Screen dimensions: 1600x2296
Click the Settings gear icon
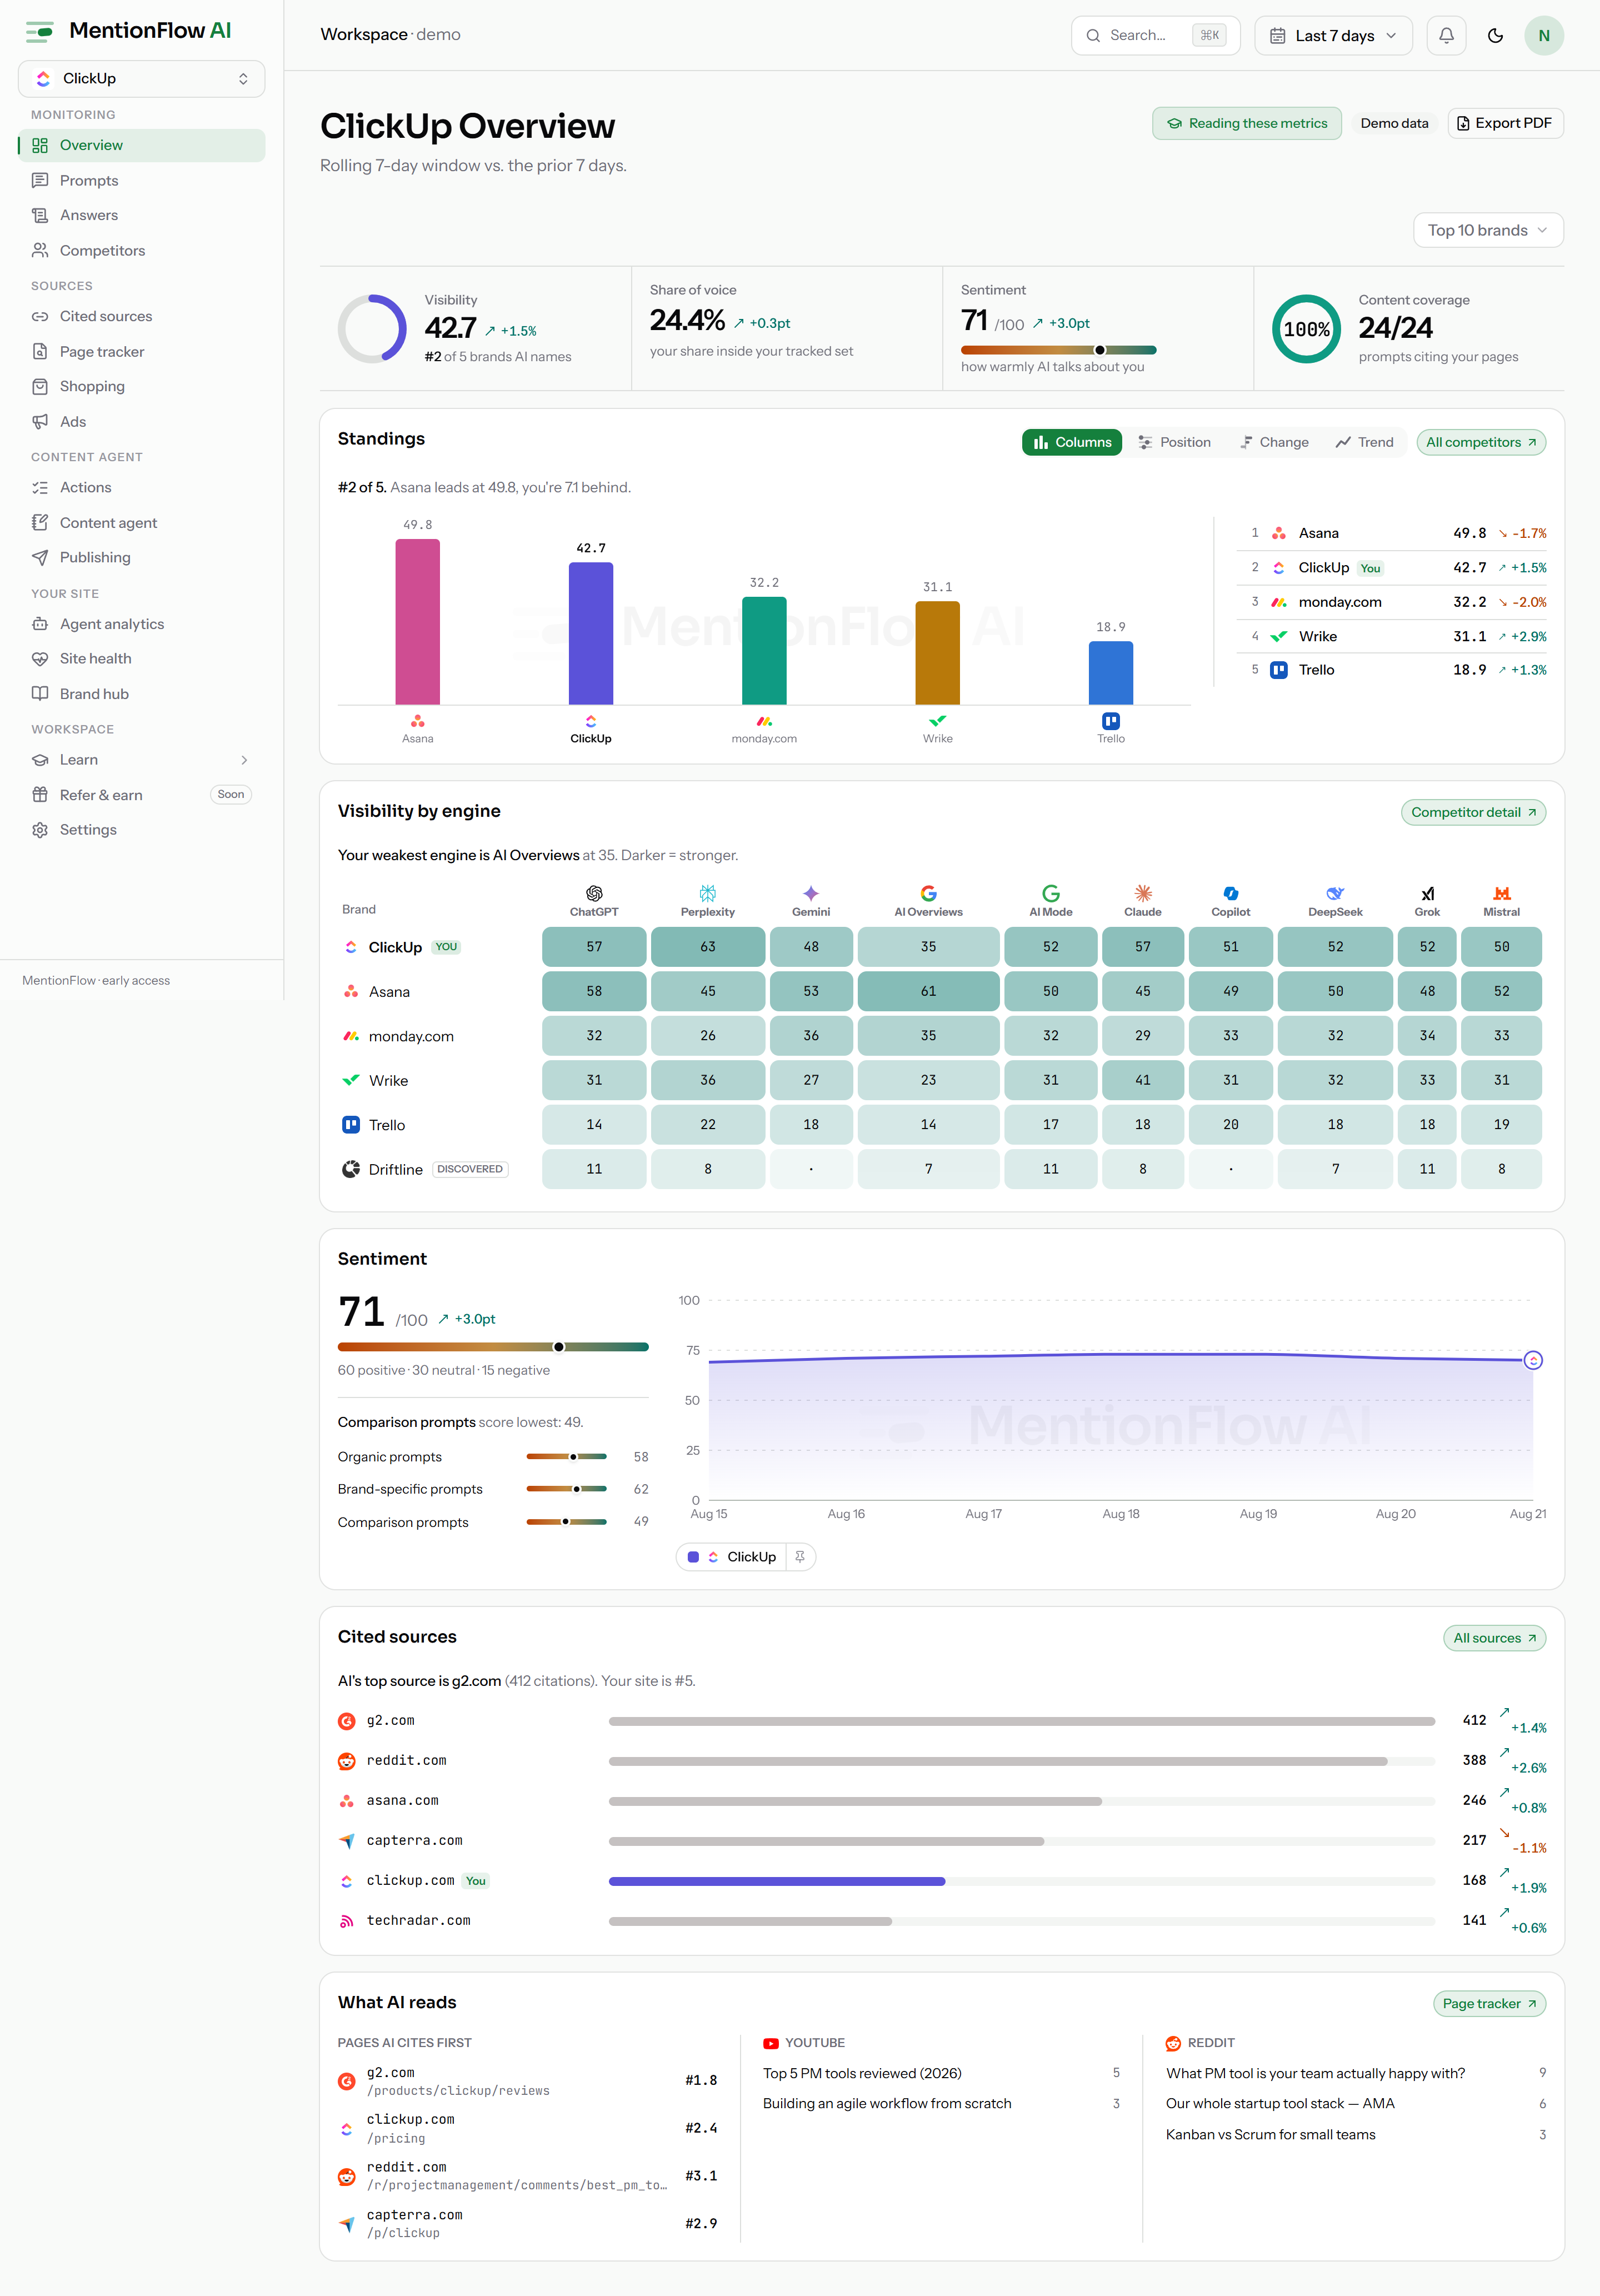(40, 829)
